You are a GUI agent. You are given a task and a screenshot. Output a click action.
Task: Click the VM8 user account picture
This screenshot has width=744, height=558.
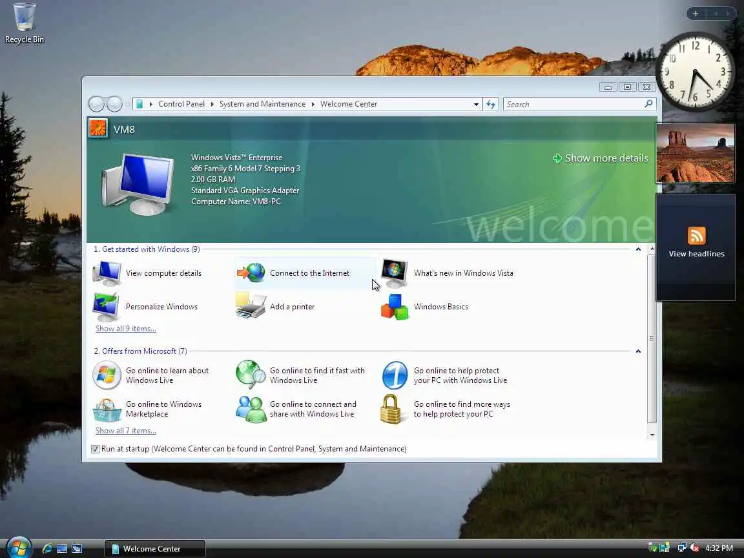pos(98,128)
